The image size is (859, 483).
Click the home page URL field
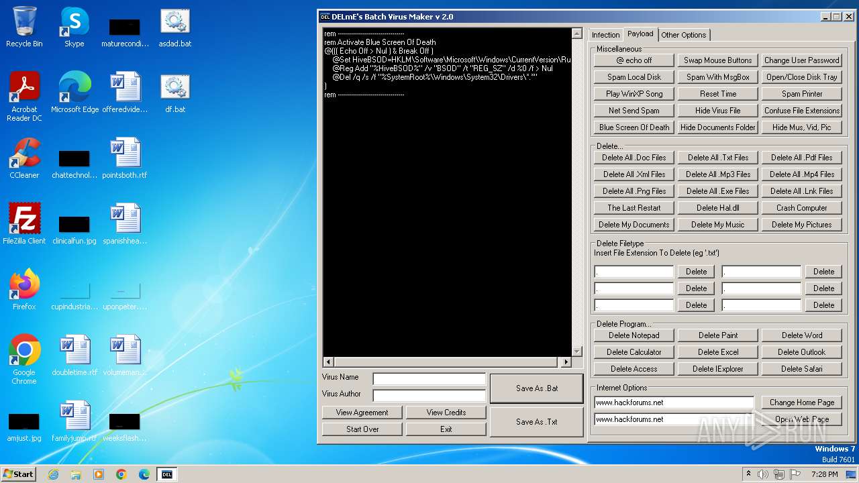coord(674,402)
